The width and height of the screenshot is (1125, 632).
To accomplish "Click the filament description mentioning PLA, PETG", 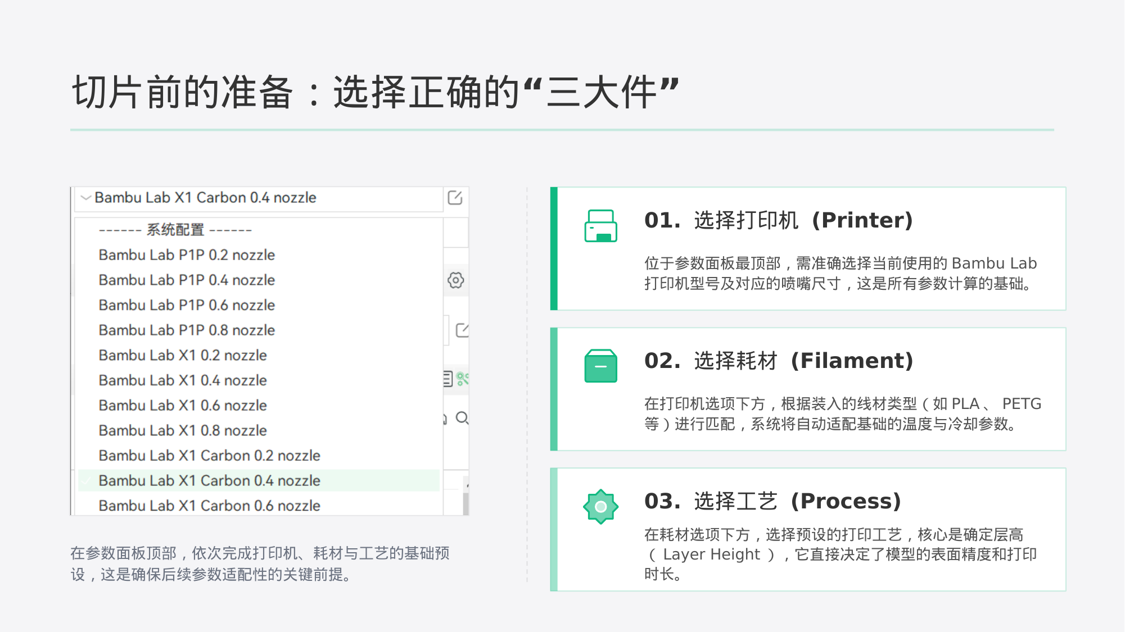I will 843,414.
